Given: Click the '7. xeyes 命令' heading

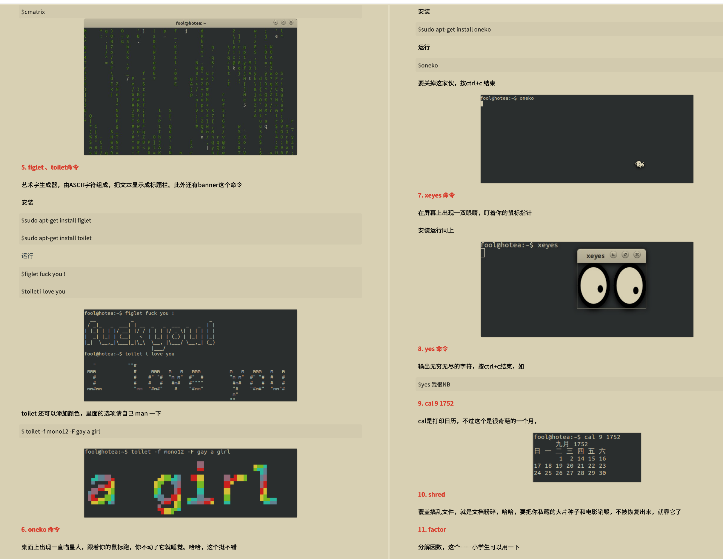Looking at the screenshot, I should (436, 195).
